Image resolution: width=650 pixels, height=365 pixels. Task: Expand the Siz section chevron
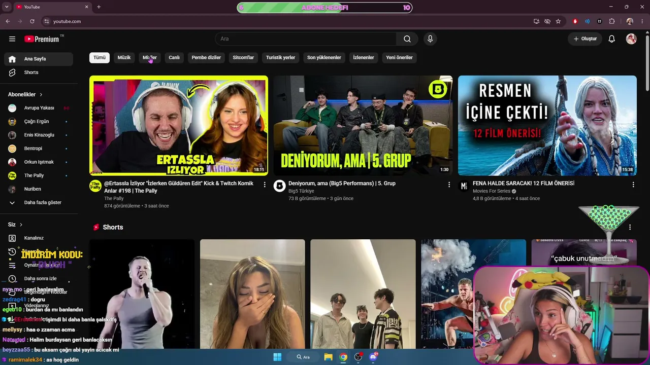coord(21,225)
